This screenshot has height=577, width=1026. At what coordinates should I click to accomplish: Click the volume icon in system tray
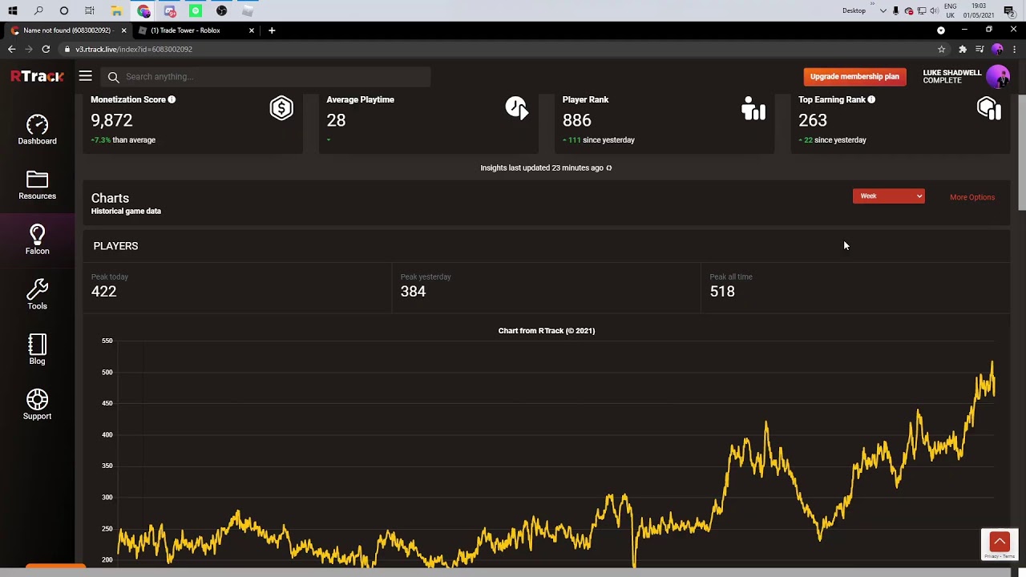click(x=934, y=10)
